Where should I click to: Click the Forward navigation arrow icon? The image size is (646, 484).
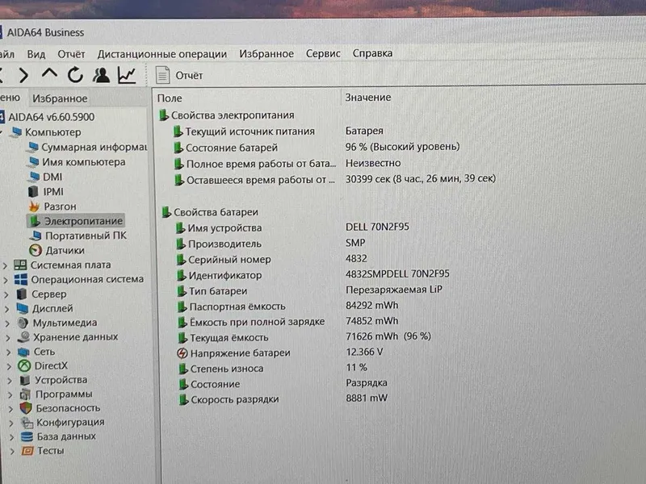coord(24,75)
